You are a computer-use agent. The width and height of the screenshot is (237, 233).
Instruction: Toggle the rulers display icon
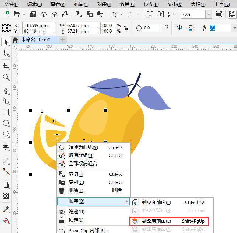pyautogui.click(x=232, y=14)
